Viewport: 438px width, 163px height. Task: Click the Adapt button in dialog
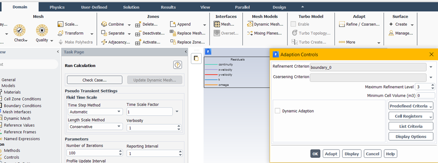pos(331,154)
